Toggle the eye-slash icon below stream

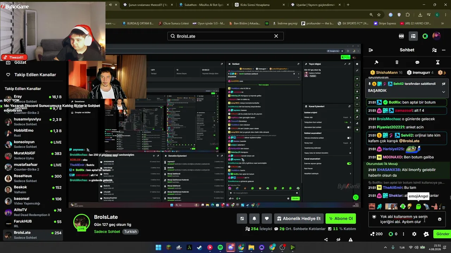click(x=338, y=240)
